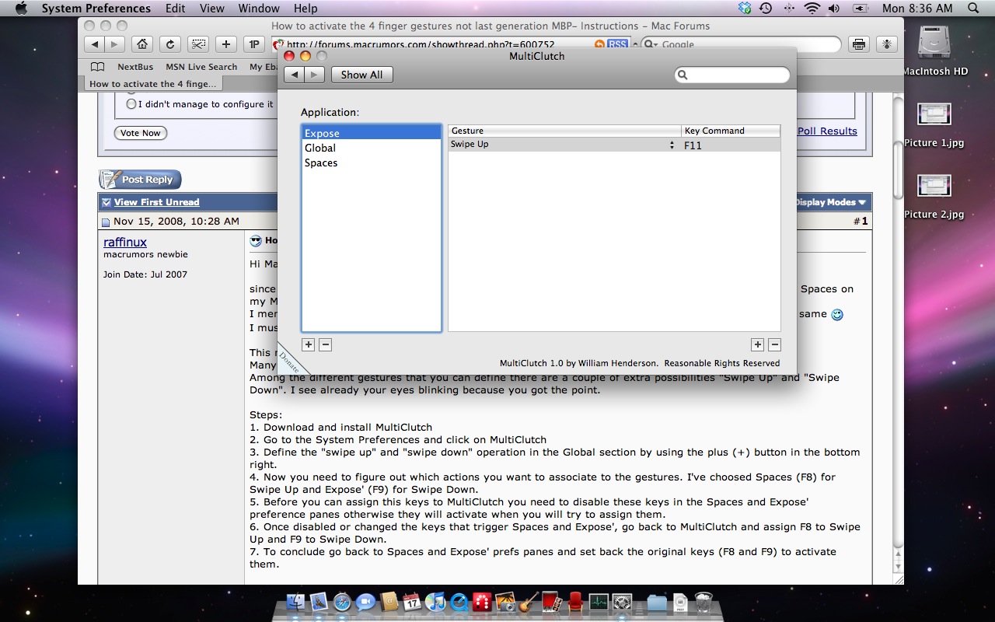This screenshot has height=622, width=995.
Task: Open Poll Results link
Action: [x=827, y=131]
